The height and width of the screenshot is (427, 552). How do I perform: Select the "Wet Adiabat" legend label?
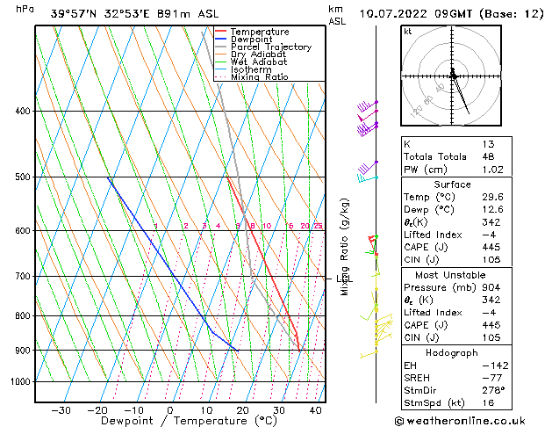(259, 62)
